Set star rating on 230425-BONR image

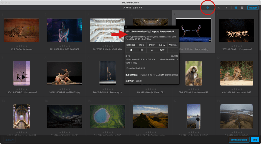21,89
